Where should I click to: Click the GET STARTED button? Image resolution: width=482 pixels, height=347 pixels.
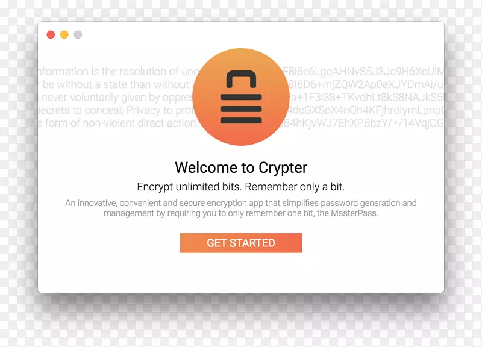pos(241,243)
